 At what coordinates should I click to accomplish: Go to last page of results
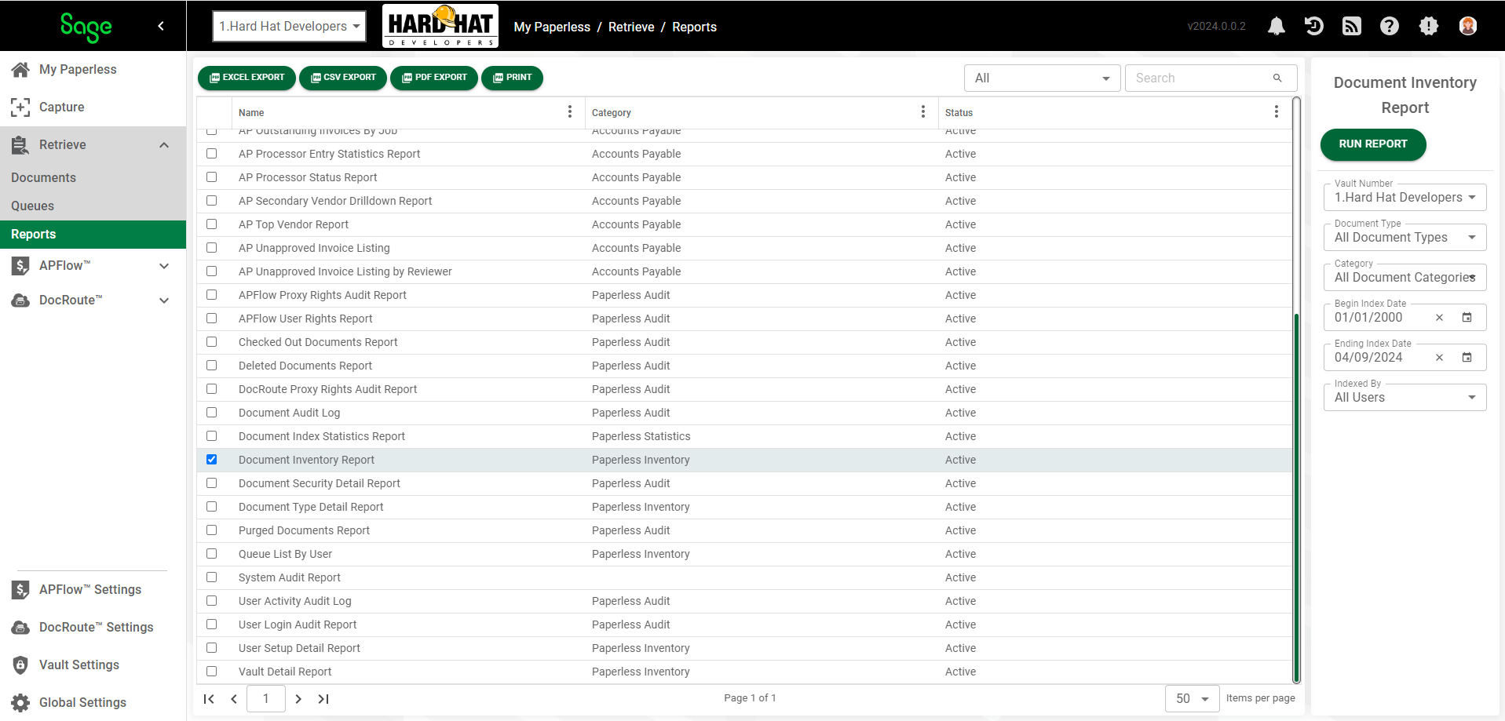(x=323, y=699)
